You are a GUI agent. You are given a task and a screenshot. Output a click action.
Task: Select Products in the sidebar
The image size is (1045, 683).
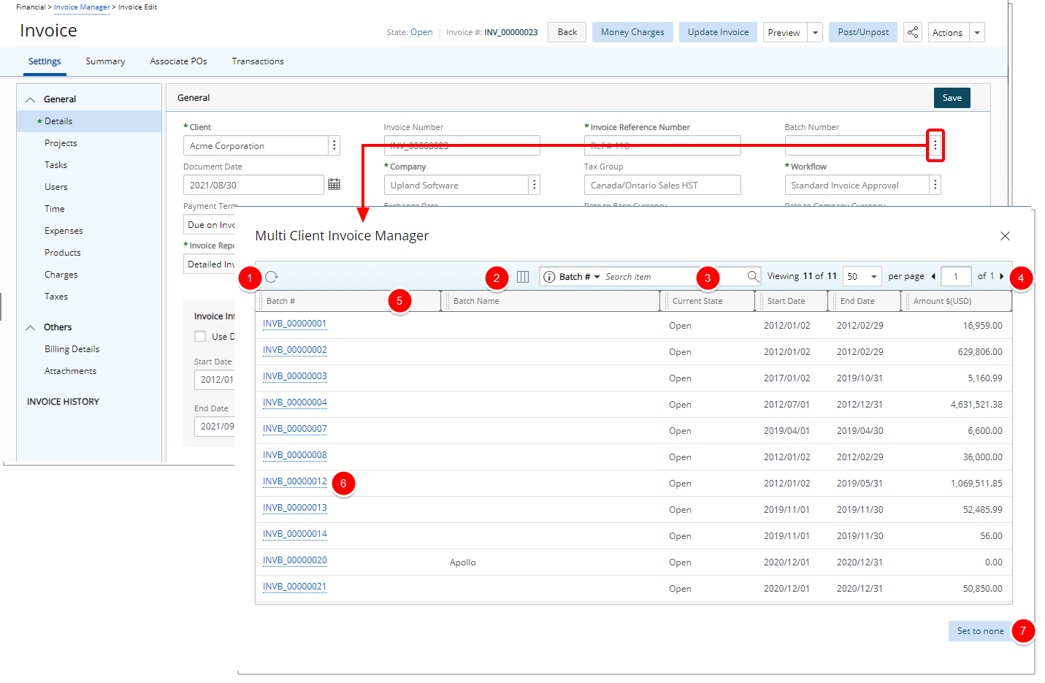(63, 253)
